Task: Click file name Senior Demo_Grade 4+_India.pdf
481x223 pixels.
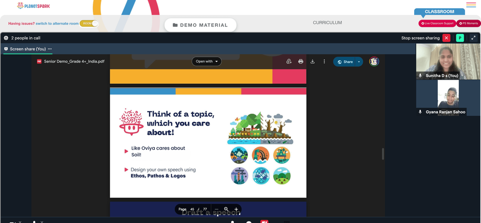Action: click(x=74, y=61)
